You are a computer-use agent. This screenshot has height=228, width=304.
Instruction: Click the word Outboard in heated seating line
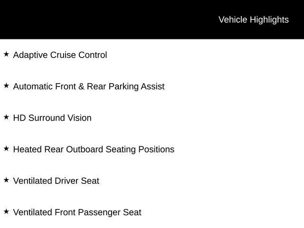[84, 149]
